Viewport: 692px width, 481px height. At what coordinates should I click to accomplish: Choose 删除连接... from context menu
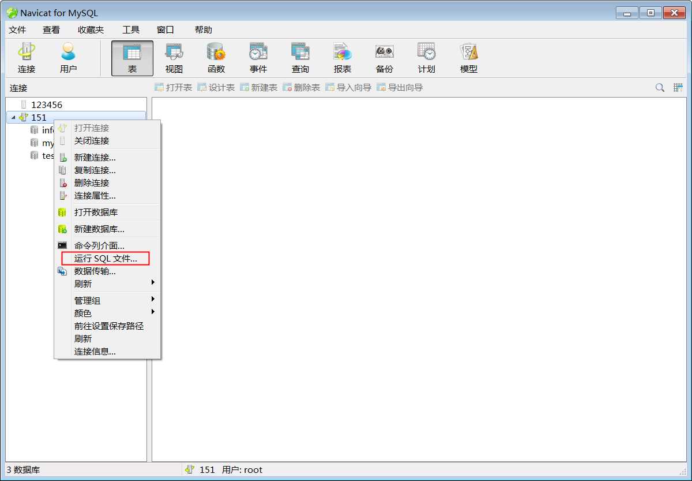point(107,183)
